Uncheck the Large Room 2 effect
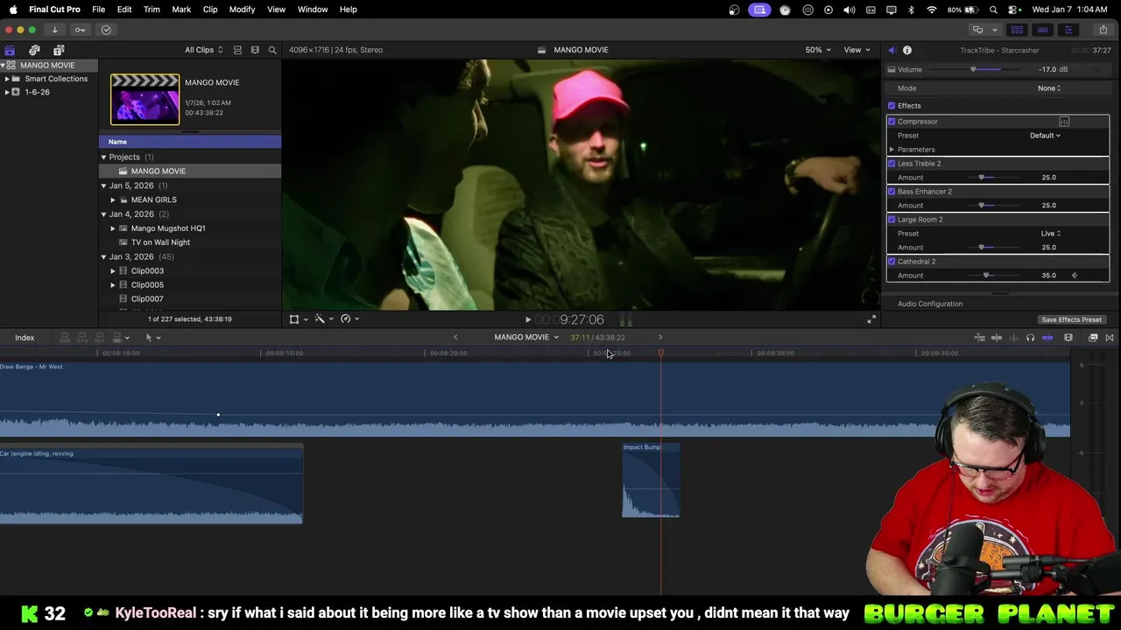1121x630 pixels. (892, 220)
